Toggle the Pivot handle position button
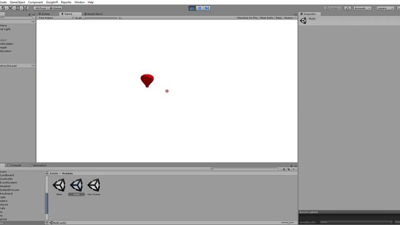Screen dimensions: 400x225 click(x=40, y=8)
